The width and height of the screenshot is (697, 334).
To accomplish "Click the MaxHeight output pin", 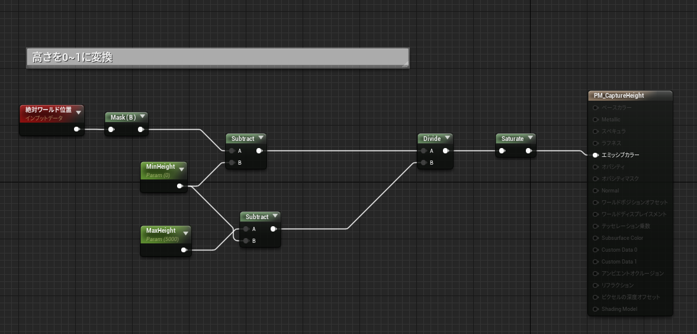I will [185, 250].
